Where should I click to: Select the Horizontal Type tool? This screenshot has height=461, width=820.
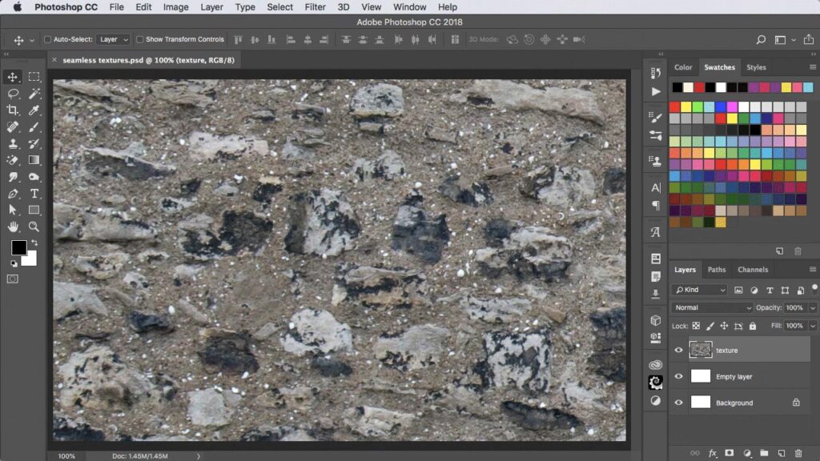tap(34, 194)
